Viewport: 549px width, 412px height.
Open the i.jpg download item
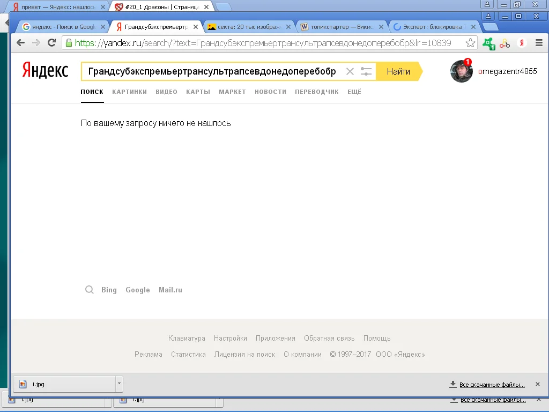pos(64,384)
